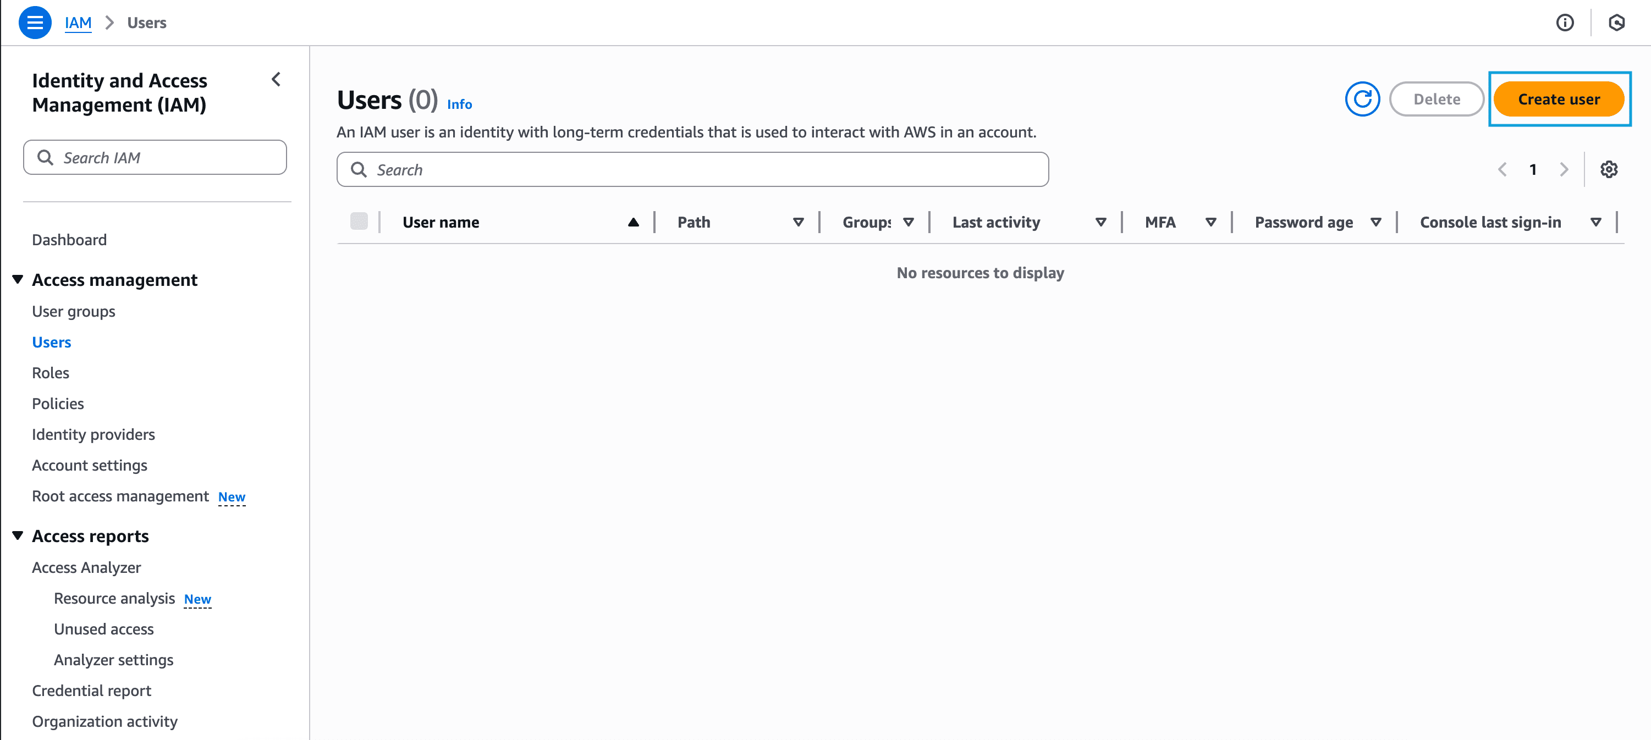Click the Create user button
This screenshot has width=1651, height=740.
[x=1559, y=100]
